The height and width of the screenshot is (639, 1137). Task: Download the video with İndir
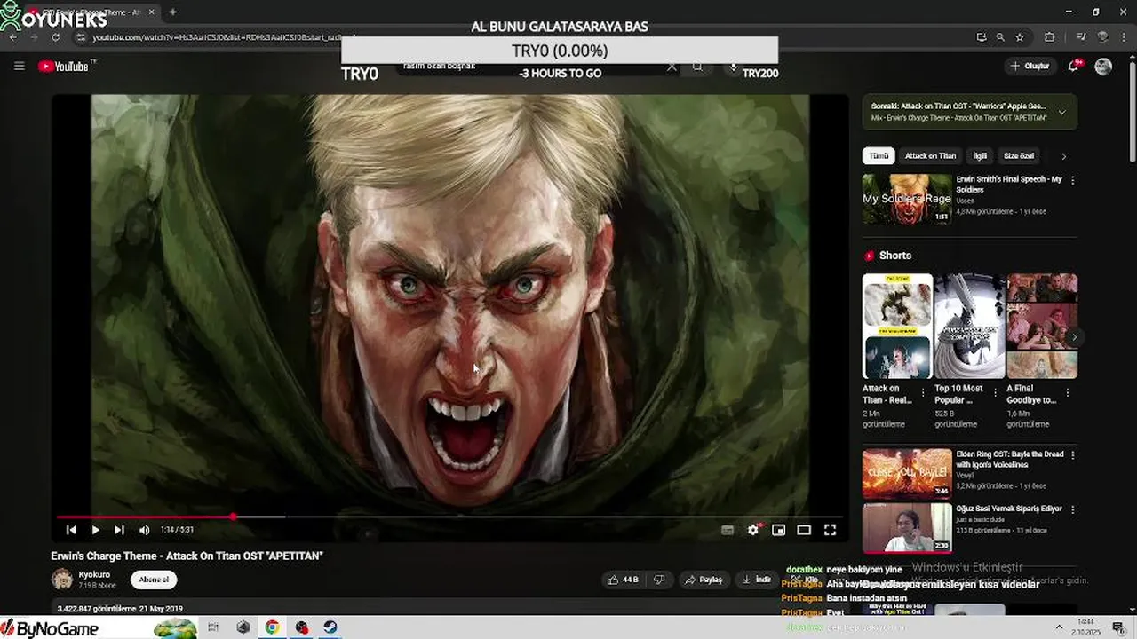756,580
